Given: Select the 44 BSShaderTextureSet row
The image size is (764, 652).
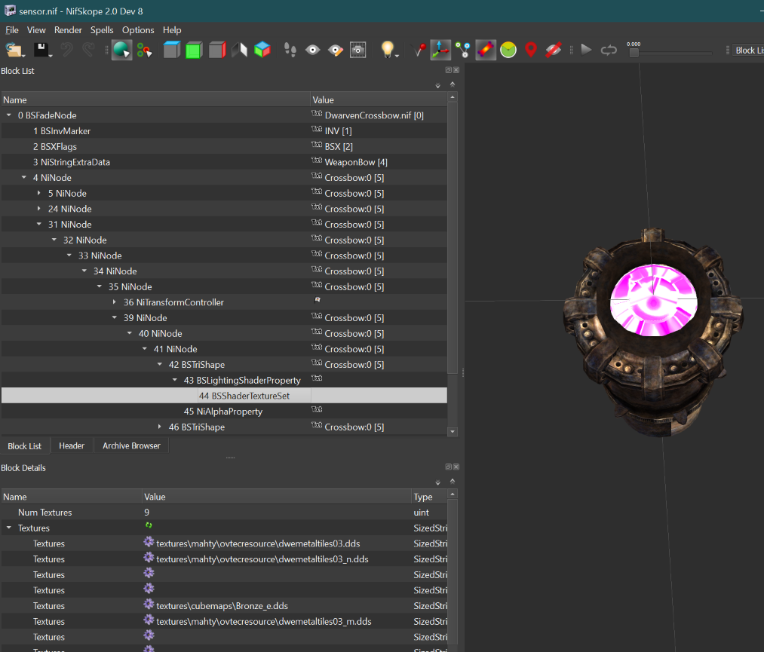Looking at the screenshot, I should tap(224, 396).
